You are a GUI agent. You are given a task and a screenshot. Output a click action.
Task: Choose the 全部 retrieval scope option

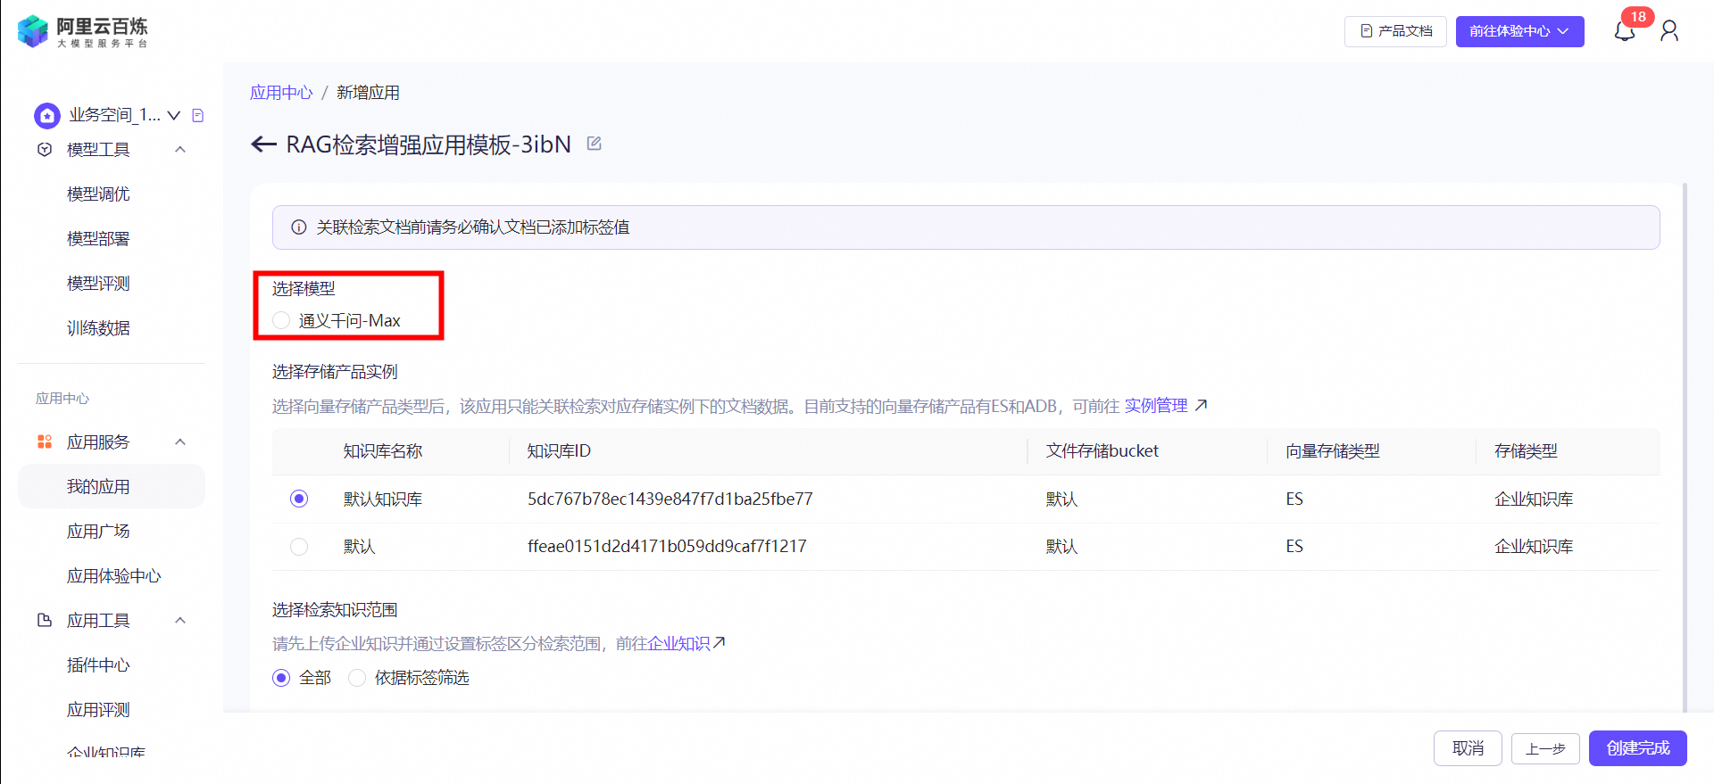point(281,678)
